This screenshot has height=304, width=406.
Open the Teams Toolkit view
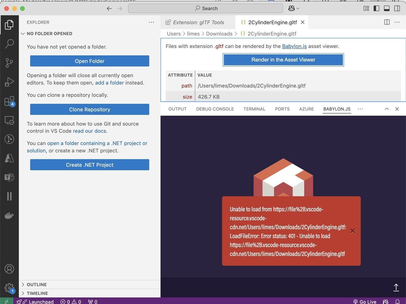tap(9, 177)
